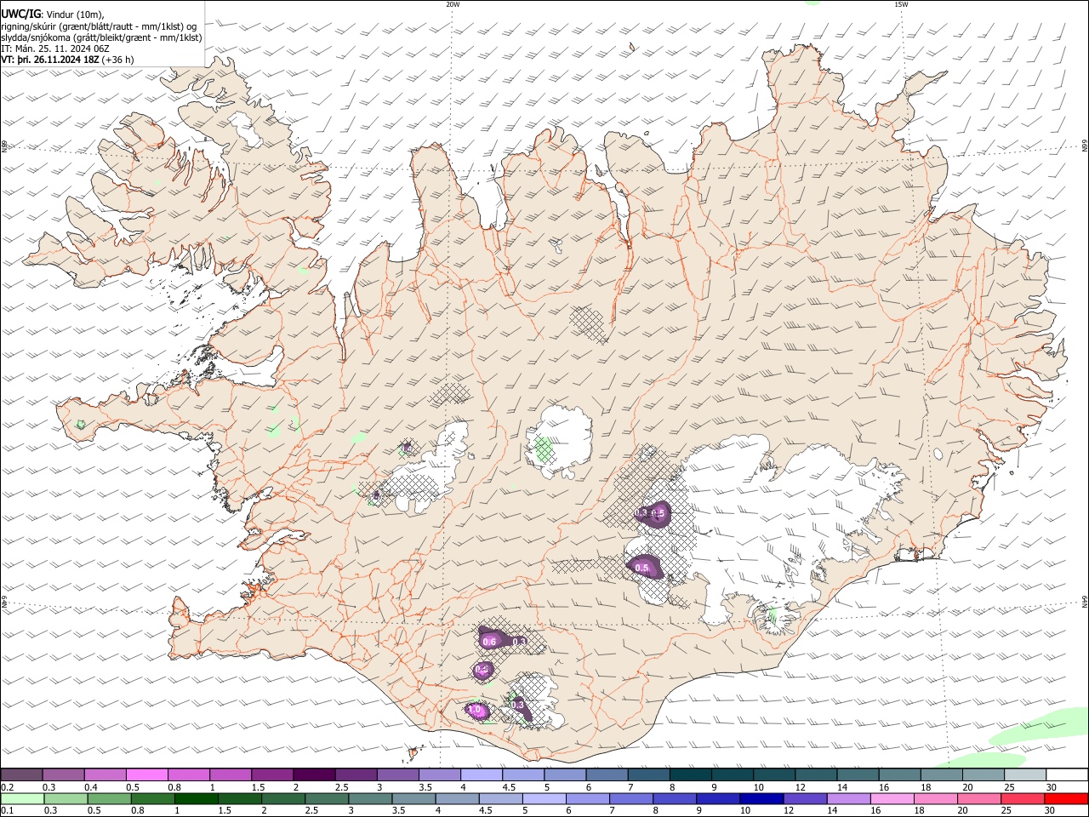
Task: Click the upper legend swatch labeled 12
Action: click(815, 774)
